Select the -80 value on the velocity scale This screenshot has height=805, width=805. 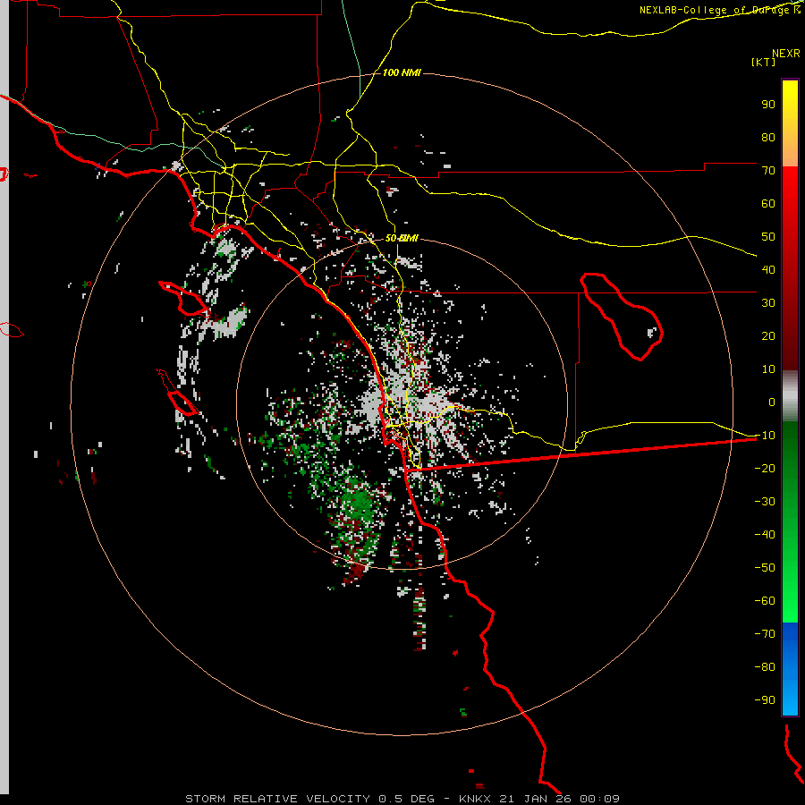765,667
